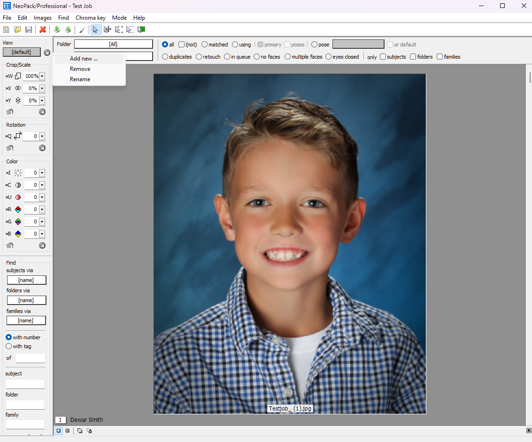Click the red X delete icon
The image size is (532, 442).
click(x=43, y=30)
